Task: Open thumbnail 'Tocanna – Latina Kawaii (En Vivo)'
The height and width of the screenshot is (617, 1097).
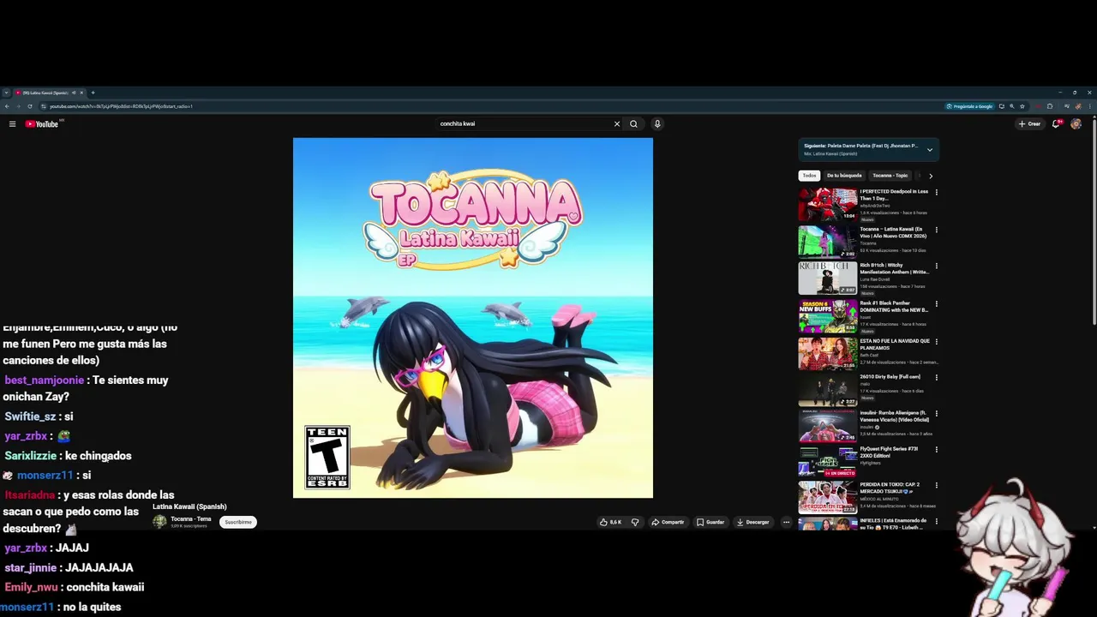Action: [827, 242]
